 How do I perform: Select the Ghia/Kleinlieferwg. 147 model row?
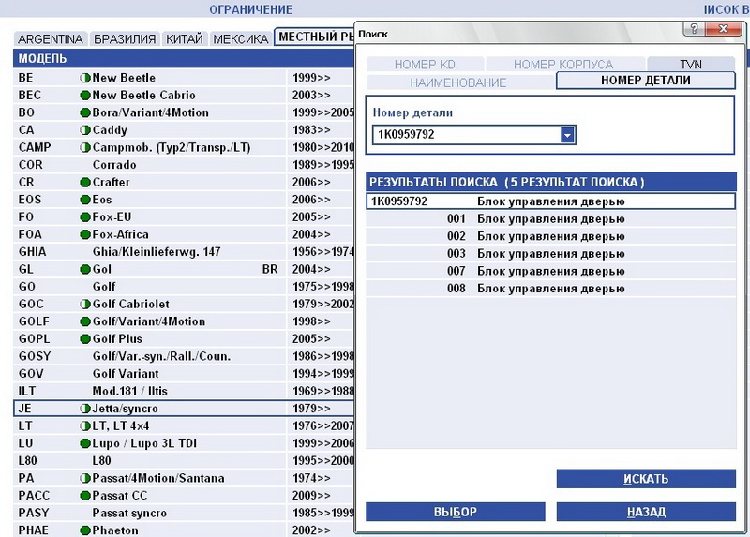pyautogui.click(x=184, y=252)
